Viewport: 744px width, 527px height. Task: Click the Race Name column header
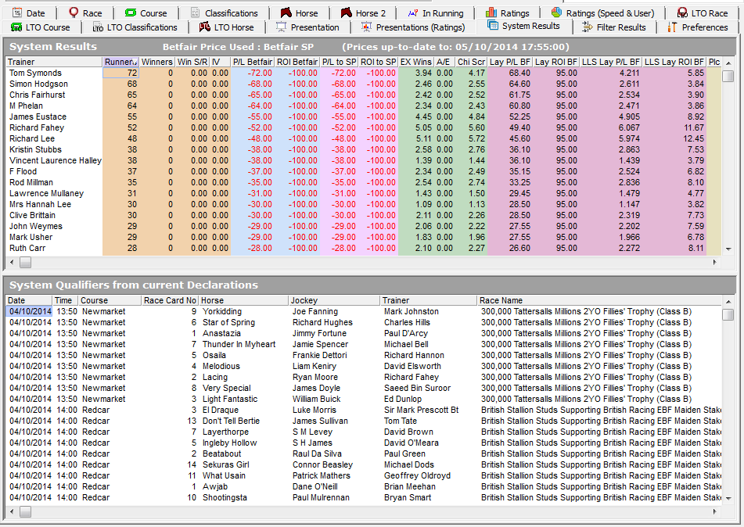pos(598,300)
